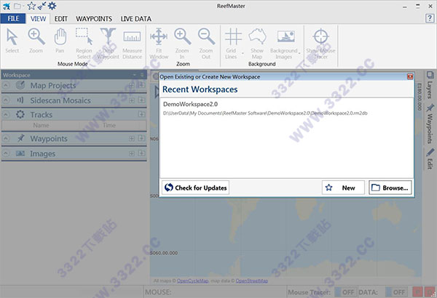
Task: Switch to the WAYPOINTS ribbon tab
Action: 94,19
